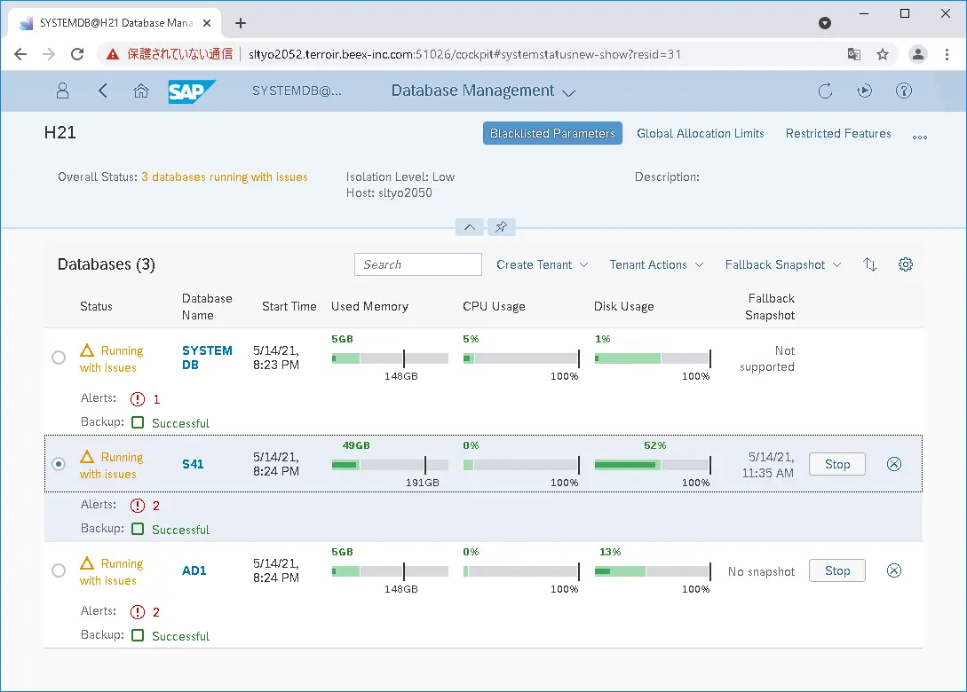
Task: Focus the Databases Search field
Action: (417, 264)
